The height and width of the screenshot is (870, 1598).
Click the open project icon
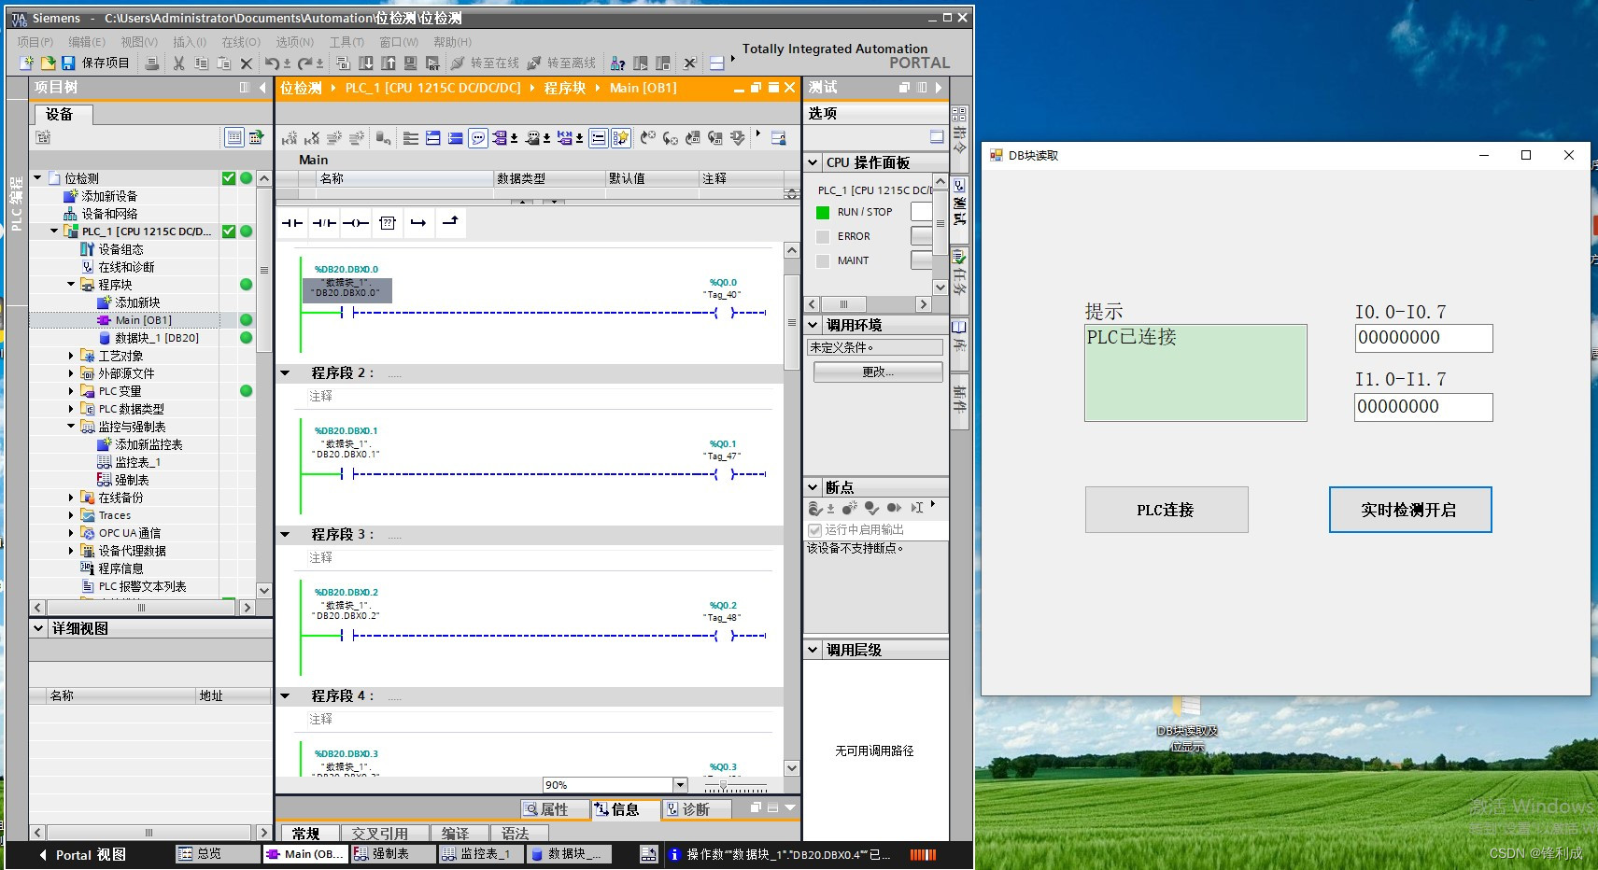[x=48, y=63]
